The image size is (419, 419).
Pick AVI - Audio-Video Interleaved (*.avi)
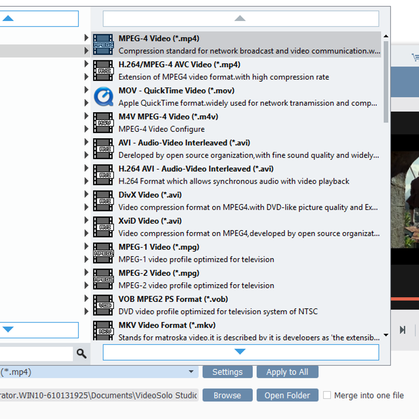(236, 149)
